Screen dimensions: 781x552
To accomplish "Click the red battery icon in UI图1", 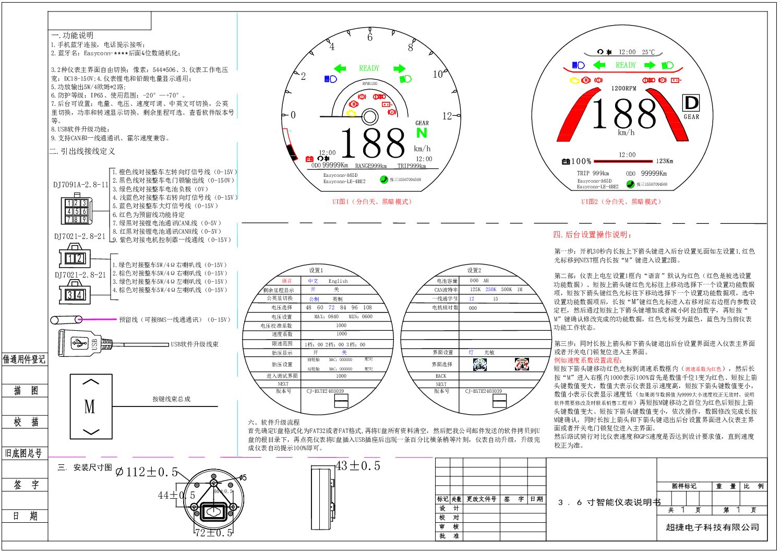I will click(309, 159).
